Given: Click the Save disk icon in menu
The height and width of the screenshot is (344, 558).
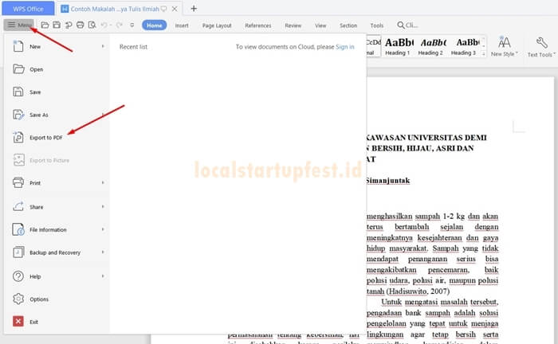Looking at the screenshot, I should tap(18, 92).
